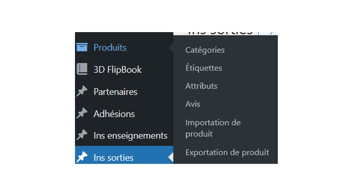This screenshot has height=196, width=349.
Task: Open the 3D FlipBook menu
Action: point(118,69)
